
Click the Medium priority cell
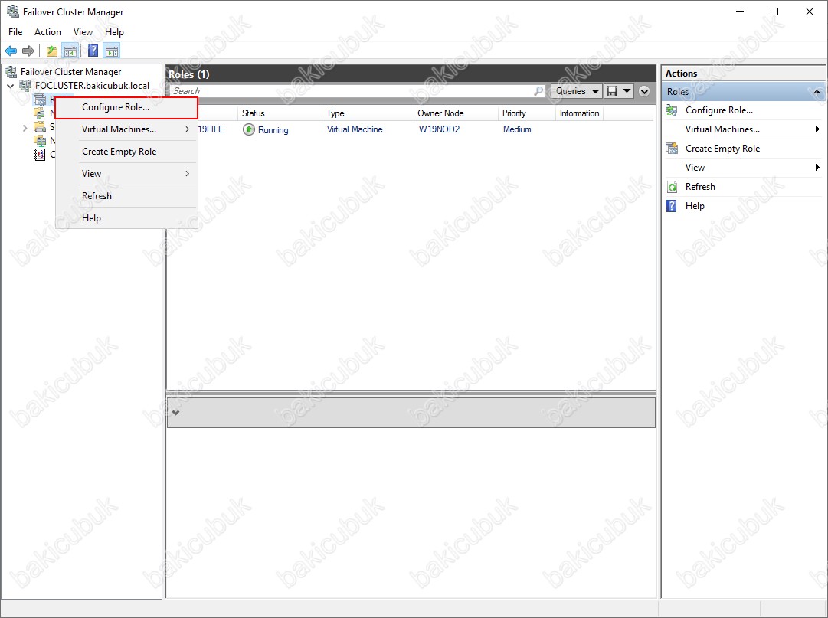coord(517,129)
